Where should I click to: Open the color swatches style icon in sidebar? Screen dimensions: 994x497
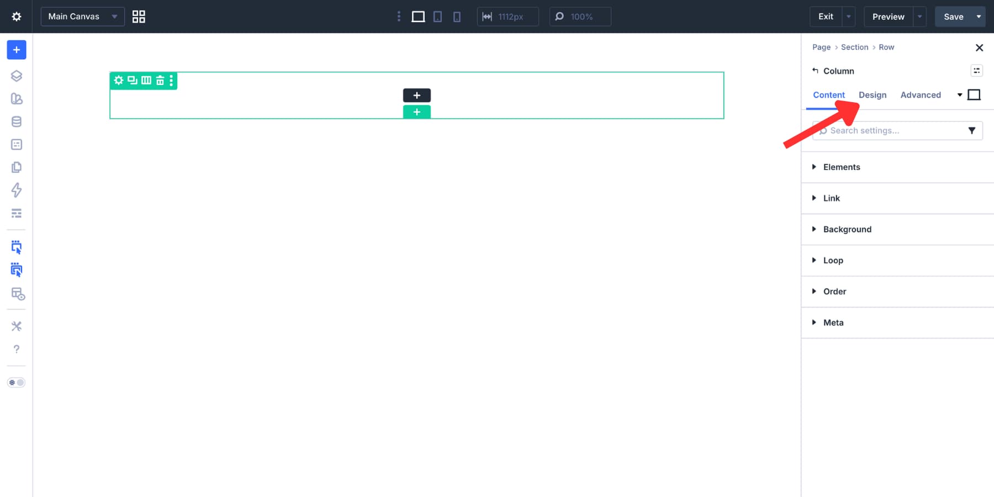click(17, 99)
